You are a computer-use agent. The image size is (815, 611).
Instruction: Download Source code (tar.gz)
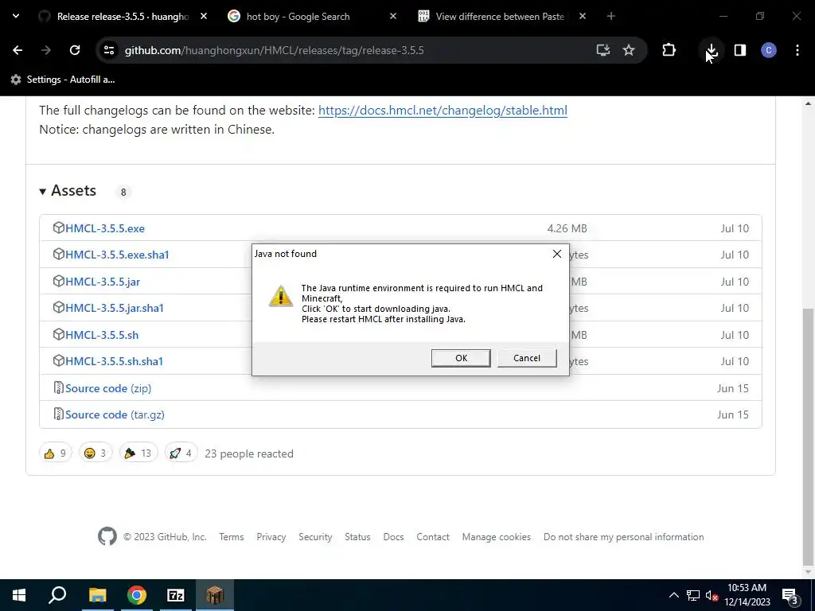coord(115,414)
